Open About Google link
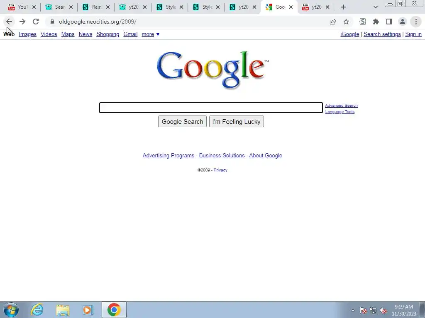This screenshot has height=318, width=425. point(266,156)
